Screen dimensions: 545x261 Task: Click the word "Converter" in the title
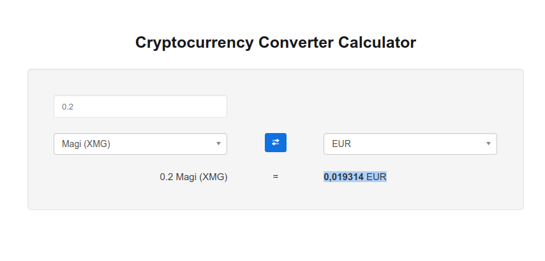[x=295, y=43]
